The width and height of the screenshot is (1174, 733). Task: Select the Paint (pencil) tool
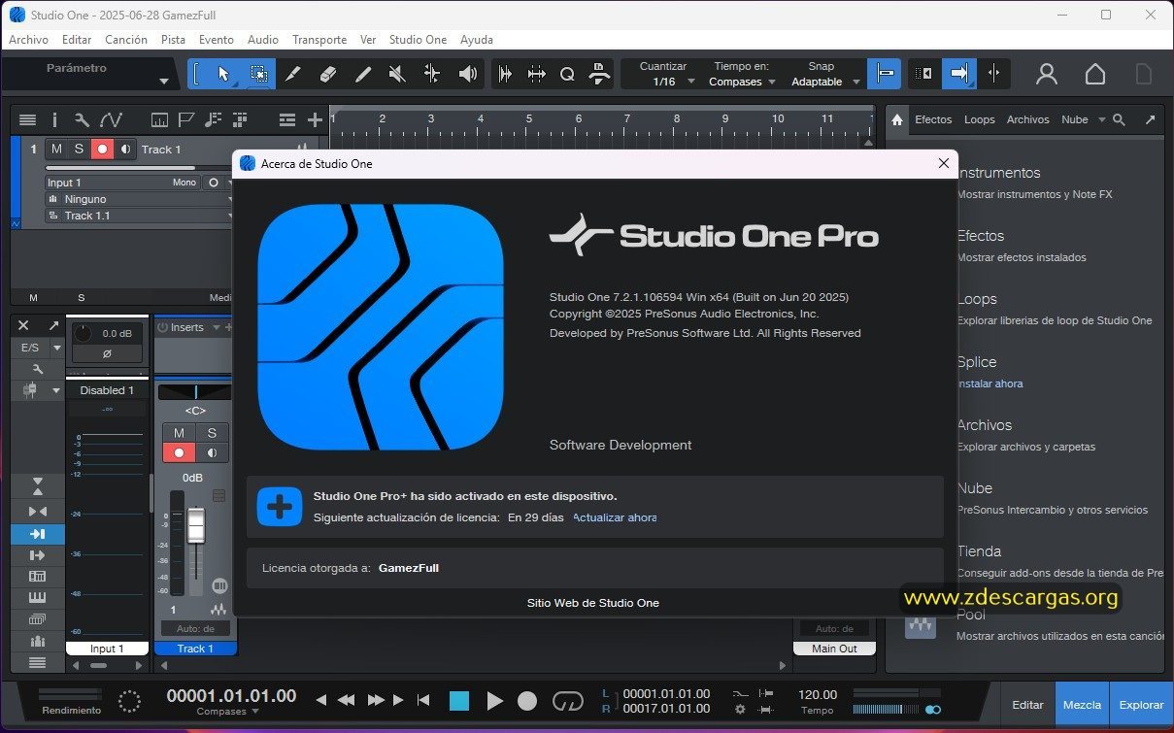[362, 74]
